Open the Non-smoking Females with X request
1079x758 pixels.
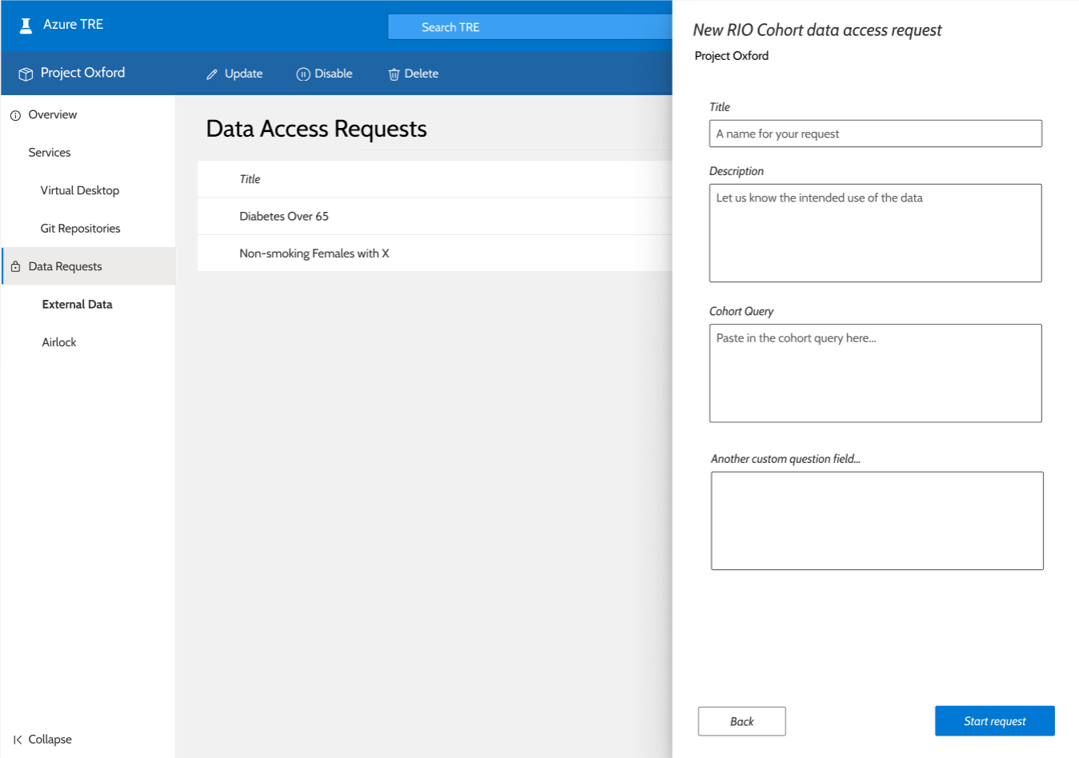(314, 253)
